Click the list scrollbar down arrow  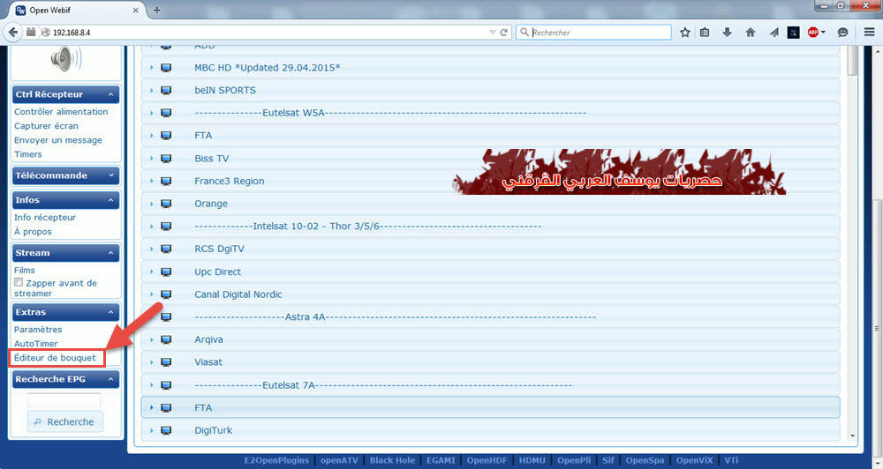tap(853, 435)
